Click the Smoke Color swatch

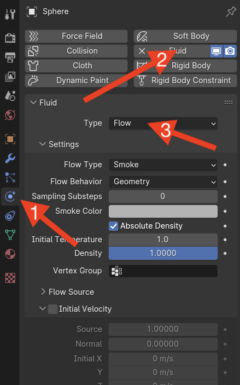(163, 212)
